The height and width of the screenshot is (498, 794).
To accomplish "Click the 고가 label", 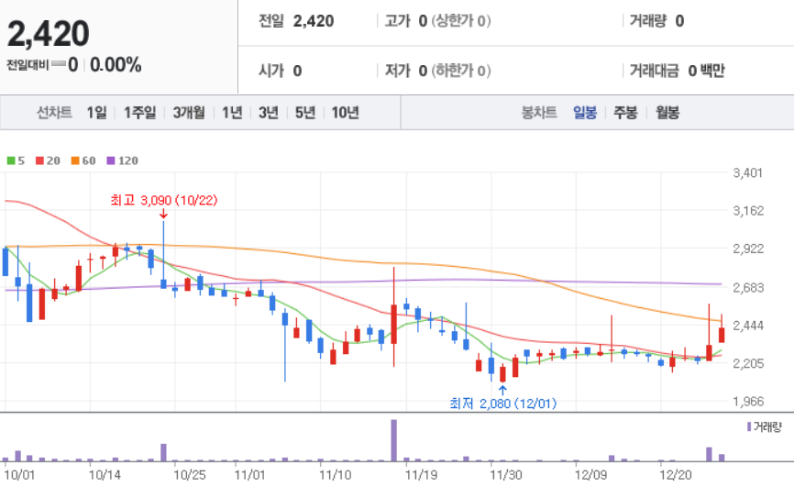I will click(x=398, y=21).
